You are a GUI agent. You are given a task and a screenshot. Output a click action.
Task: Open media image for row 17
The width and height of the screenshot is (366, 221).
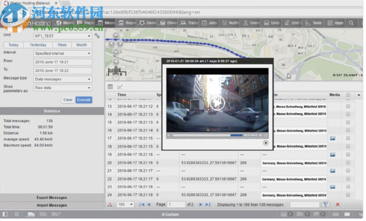pyautogui.click(x=333, y=139)
